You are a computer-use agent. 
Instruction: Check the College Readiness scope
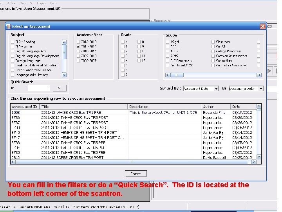(x=213, y=51)
